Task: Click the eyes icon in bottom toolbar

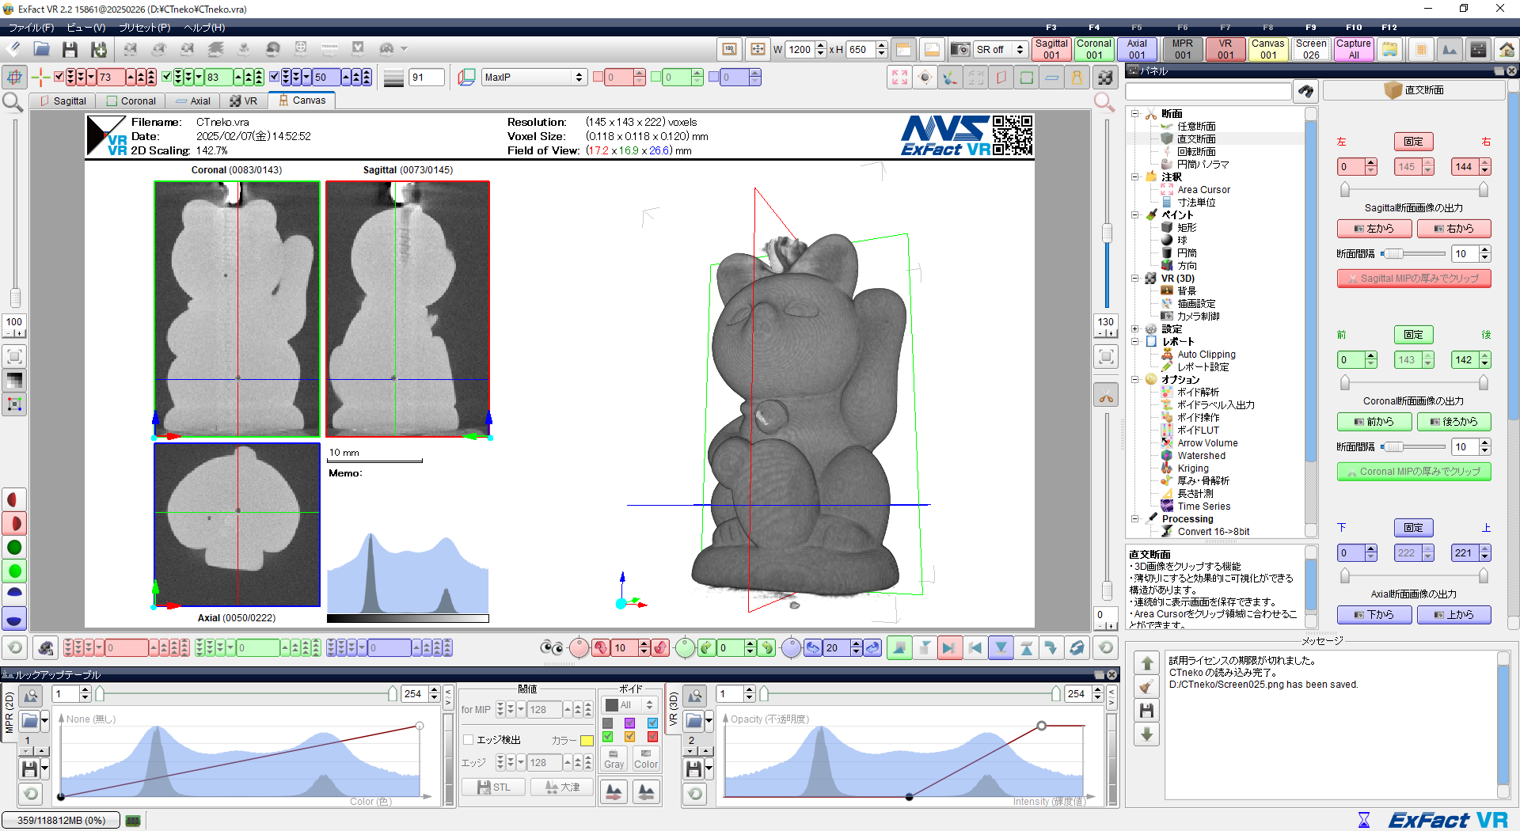Action: [x=551, y=648]
